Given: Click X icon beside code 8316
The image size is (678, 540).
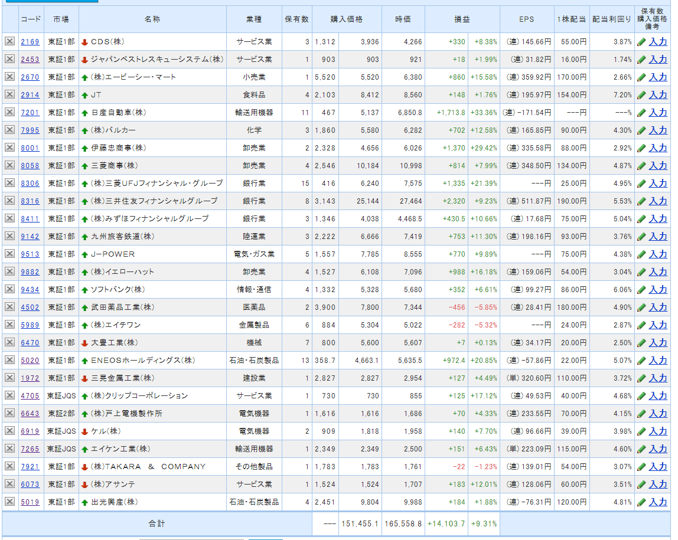Looking at the screenshot, I should click(9, 201).
